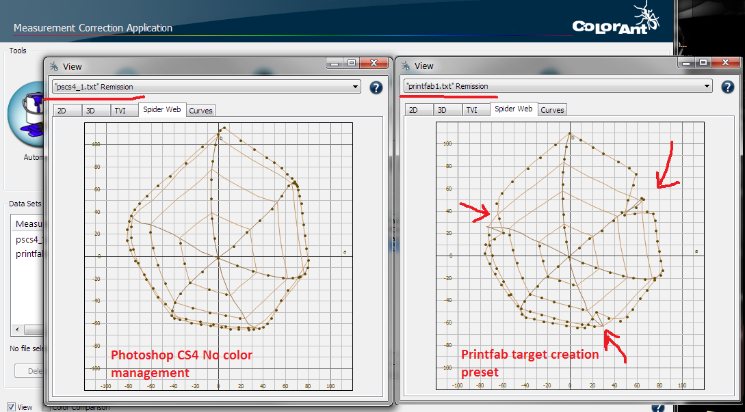Expand the "pscs4_1.txt" Remission dropdown
The image size is (745, 412).
tap(354, 87)
